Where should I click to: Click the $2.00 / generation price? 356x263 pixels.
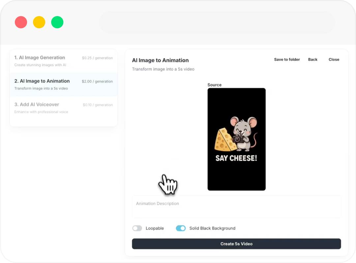(97, 82)
